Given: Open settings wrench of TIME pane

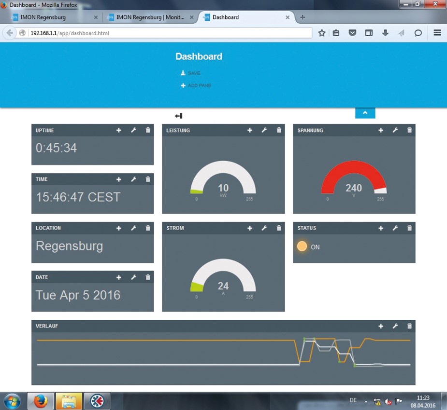Looking at the screenshot, I should pos(133,179).
